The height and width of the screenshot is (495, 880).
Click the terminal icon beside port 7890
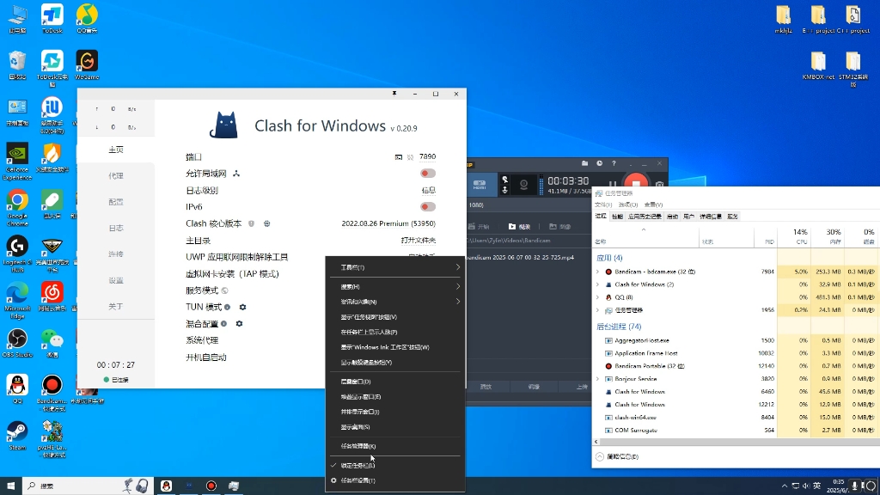[399, 157]
